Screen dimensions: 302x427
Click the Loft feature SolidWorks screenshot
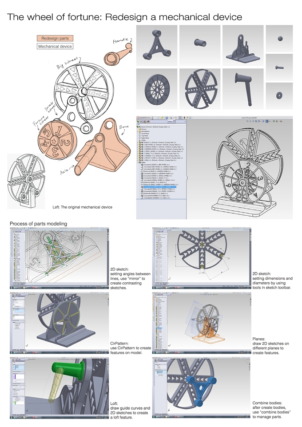pyautogui.click(x=60, y=388)
